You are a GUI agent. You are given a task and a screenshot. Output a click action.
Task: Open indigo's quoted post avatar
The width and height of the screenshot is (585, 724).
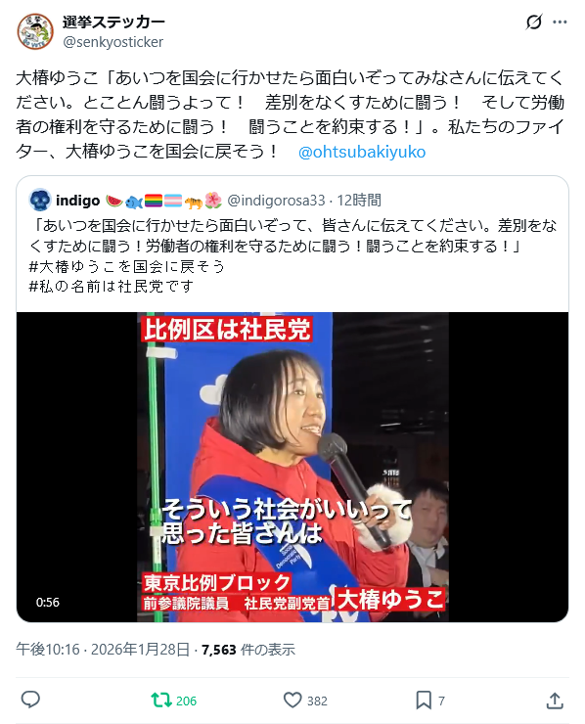coord(40,200)
